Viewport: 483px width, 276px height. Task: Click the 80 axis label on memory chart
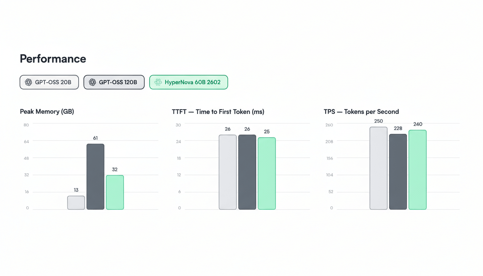click(26, 125)
